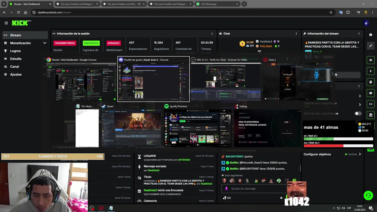Click the note document icon in the right sidebar
Image resolution: width=377 pixels, height=212 pixels.
371,82
